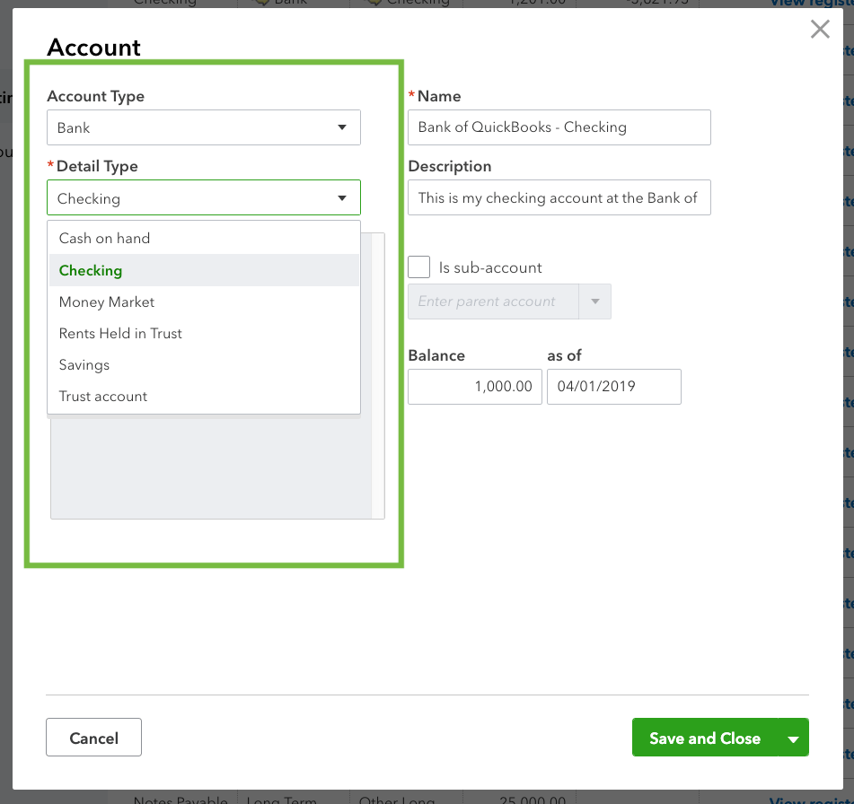Click the Balance field showing 1,000.00
Viewport: 854px width, 804px height.
[x=475, y=387]
